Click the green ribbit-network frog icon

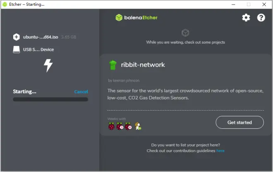(113, 65)
